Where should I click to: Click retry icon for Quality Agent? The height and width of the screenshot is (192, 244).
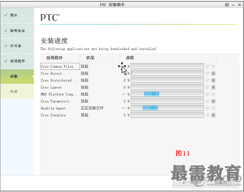point(208,108)
